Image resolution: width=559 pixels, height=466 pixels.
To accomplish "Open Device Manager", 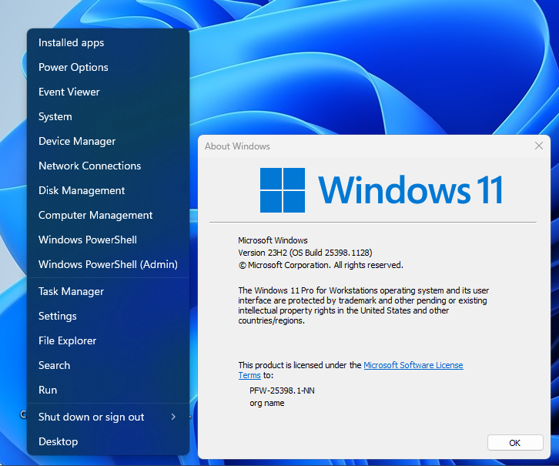I will point(108,141).
